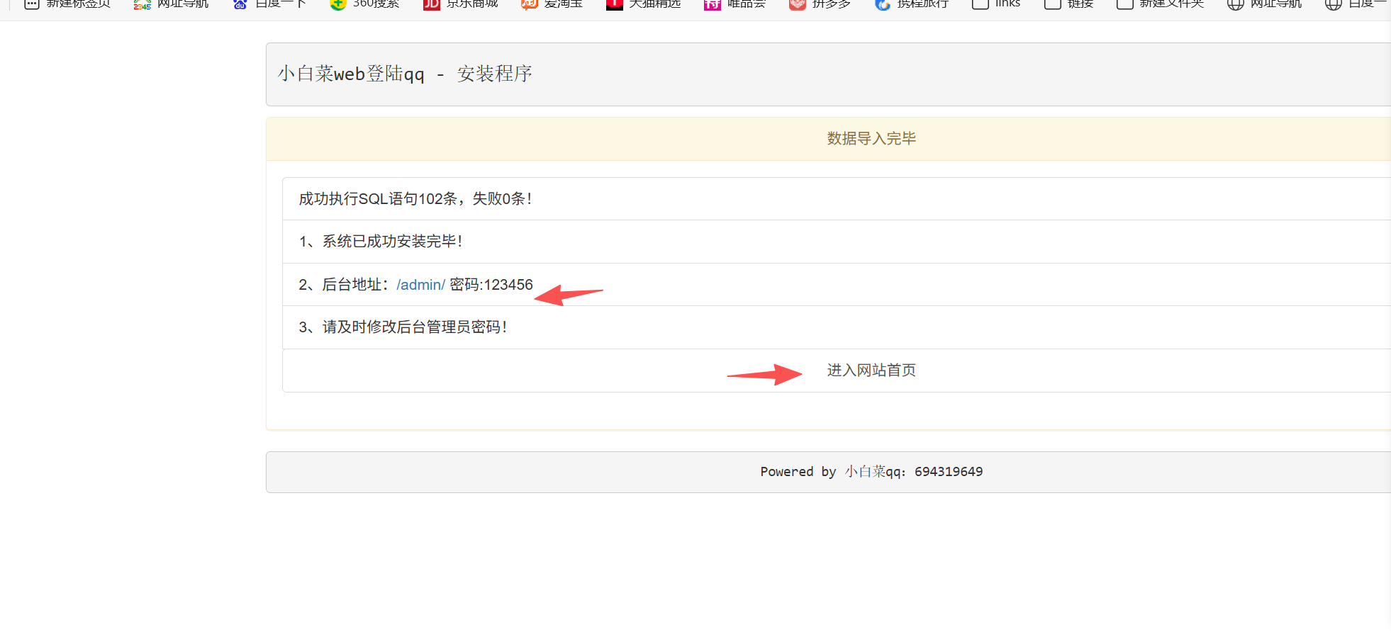Click the 小白菜 link in footer
This screenshot has width=1391, height=644.
[865, 472]
